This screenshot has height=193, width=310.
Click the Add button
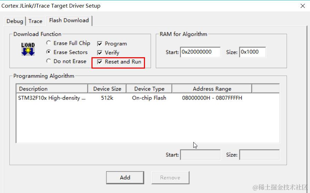(x=125, y=177)
